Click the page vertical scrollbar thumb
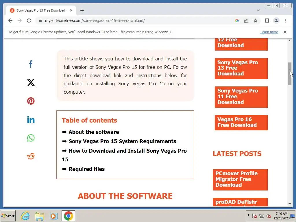This screenshot has height=222, width=296. pos(290,74)
